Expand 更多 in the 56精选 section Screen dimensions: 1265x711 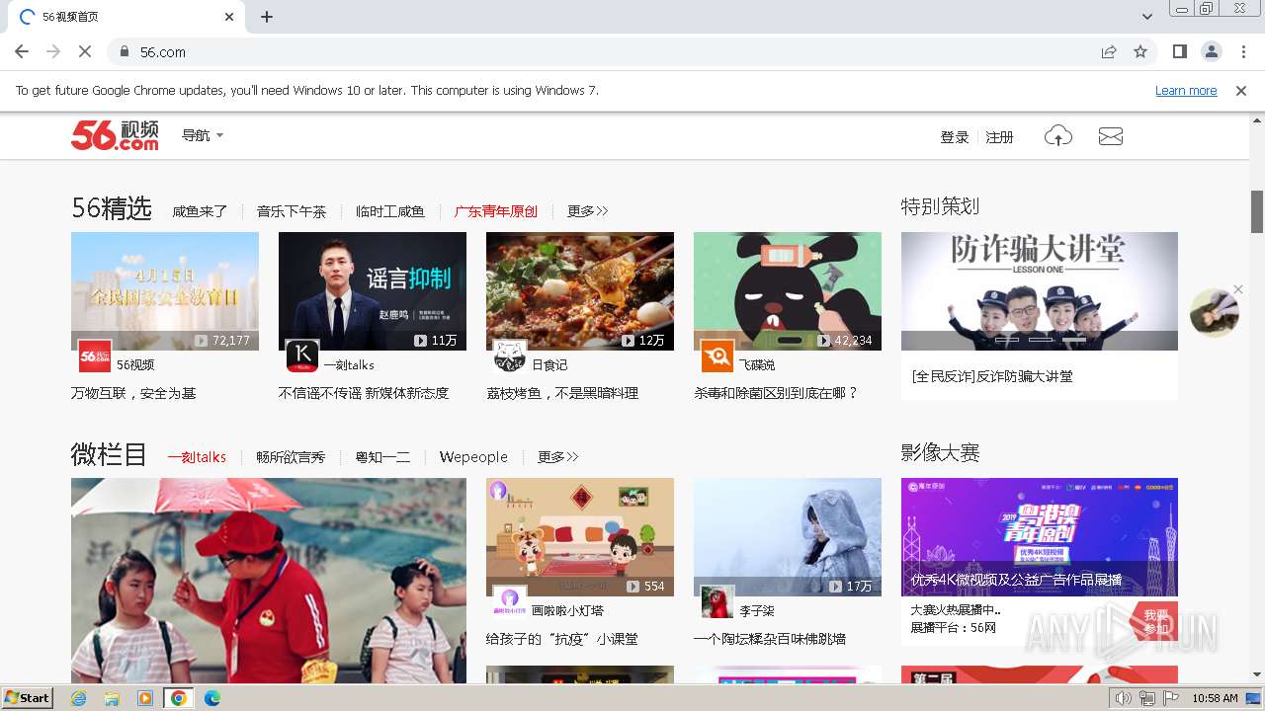587,211
